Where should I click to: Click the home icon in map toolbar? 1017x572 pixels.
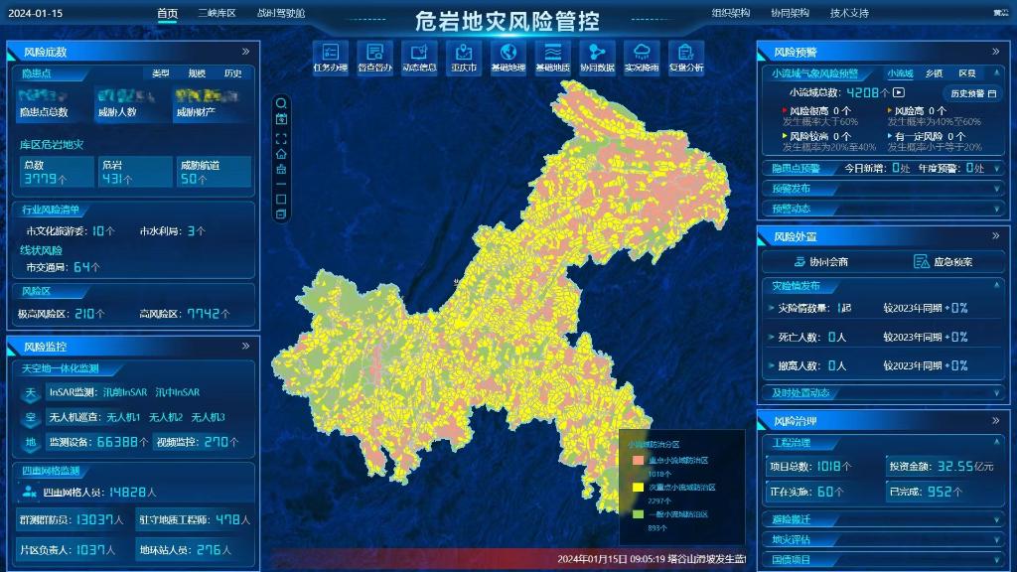pos(281,154)
